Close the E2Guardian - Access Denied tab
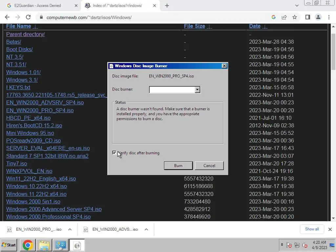The image size is (336, 252). coord(76,6)
